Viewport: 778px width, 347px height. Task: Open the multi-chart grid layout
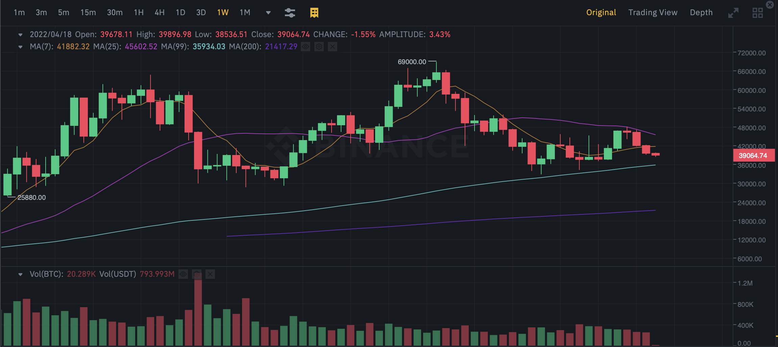757,13
